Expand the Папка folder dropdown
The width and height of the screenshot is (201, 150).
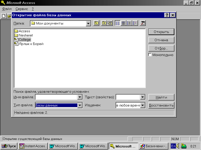pyautogui.click(x=88, y=23)
